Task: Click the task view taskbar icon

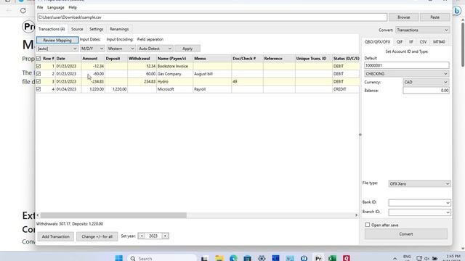Action: [x=205, y=258]
